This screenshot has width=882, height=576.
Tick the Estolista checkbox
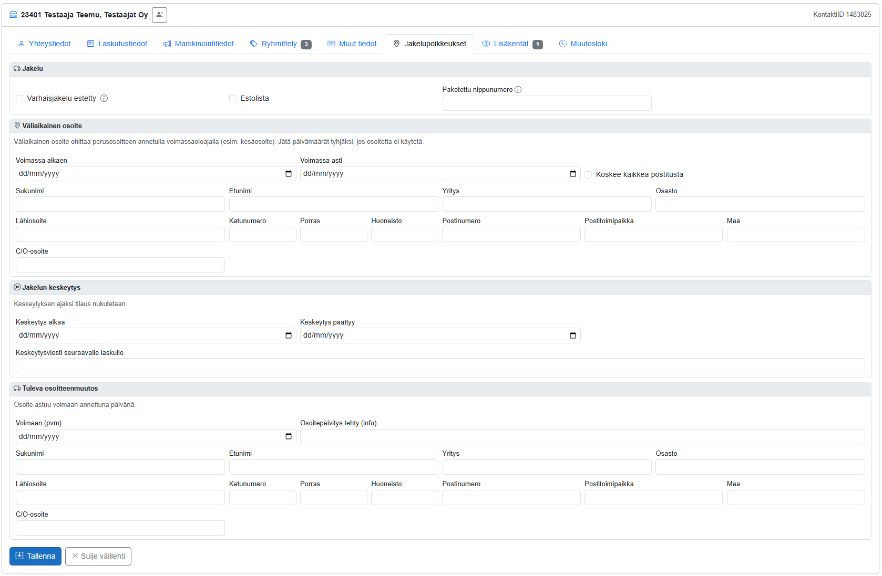tap(233, 99)
